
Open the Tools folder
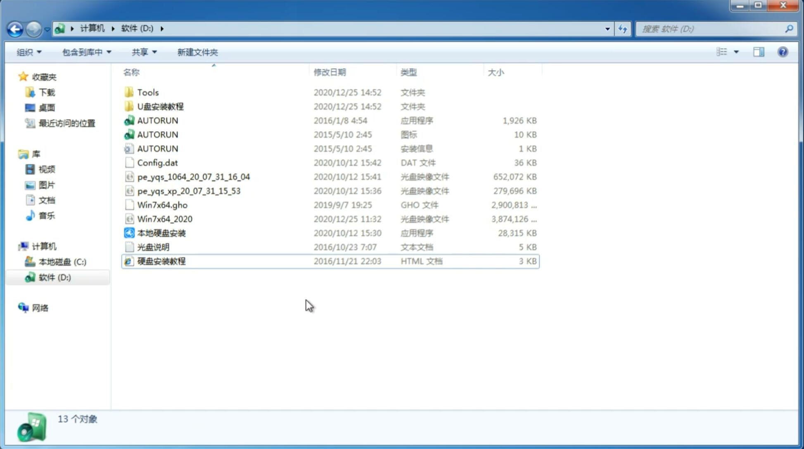tap(147, 92)
